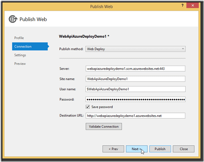
Task: Open the help question mark button
Action: click(x=183, y=5)
